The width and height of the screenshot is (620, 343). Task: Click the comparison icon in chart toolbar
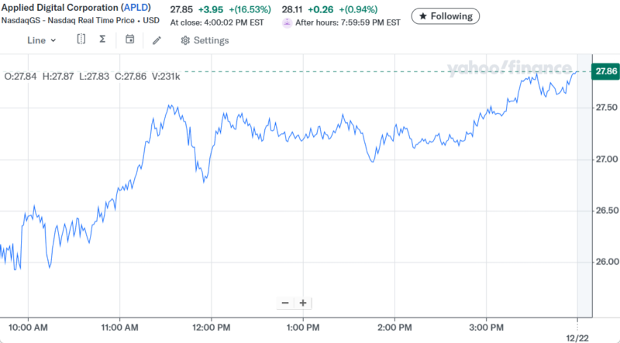pos(81,39)
